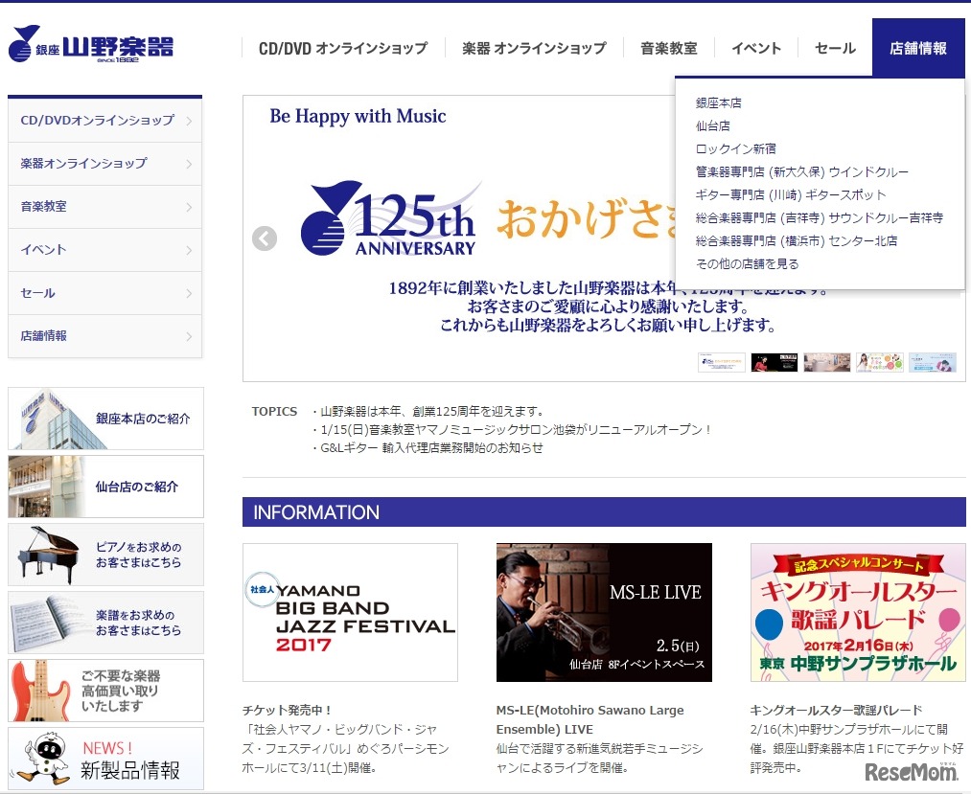Select 音楽教室 from the top navigation
Viewport: 971px width, 794px height.
click(668, 46)
